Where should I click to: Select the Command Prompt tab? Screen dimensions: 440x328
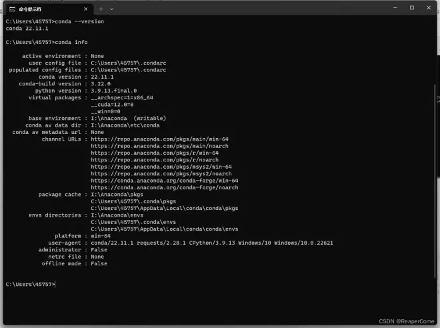(48, 9)
